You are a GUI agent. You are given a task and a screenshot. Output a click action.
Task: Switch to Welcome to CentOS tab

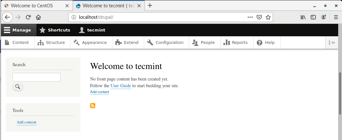click(32, 6)
